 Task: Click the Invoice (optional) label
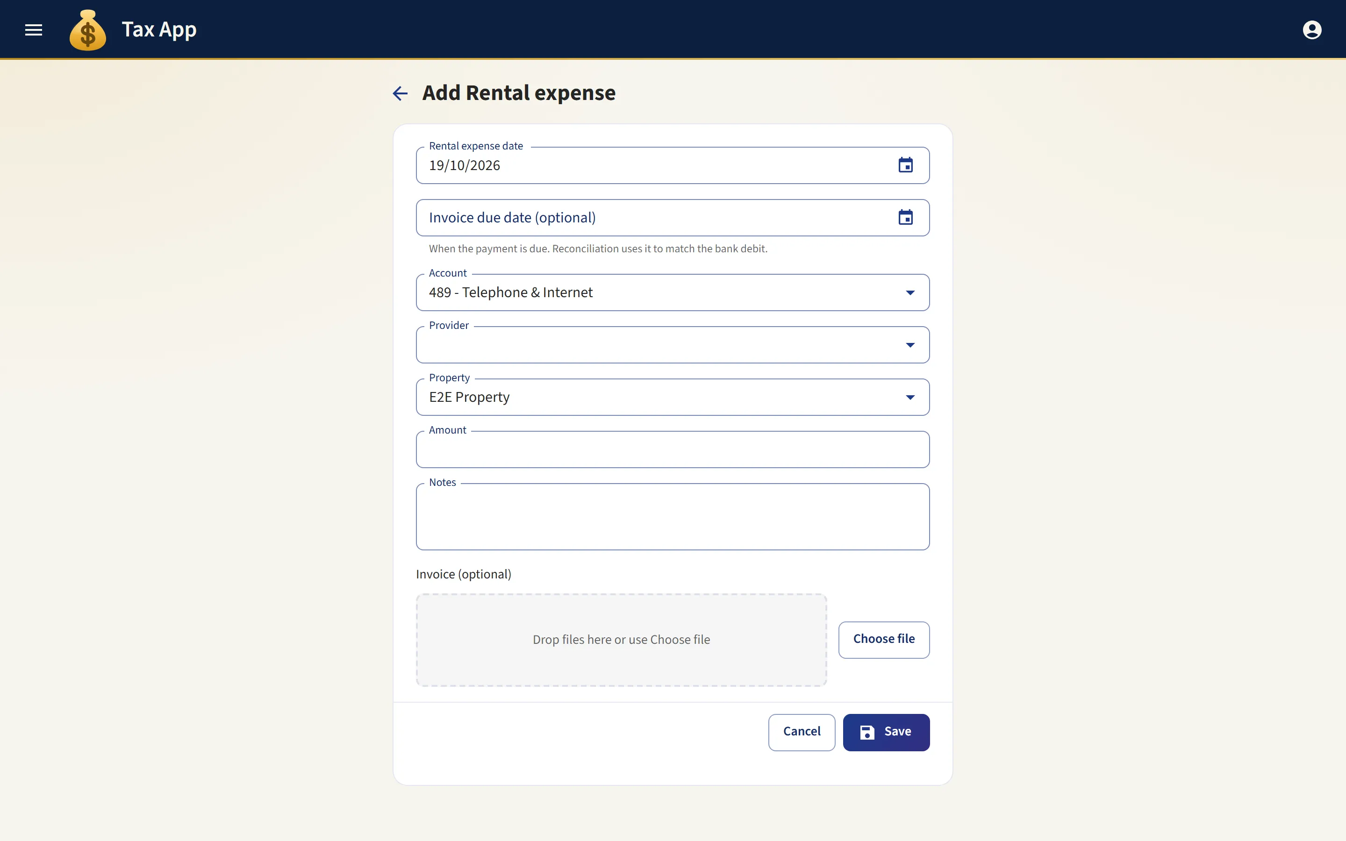tap(463, 574)
